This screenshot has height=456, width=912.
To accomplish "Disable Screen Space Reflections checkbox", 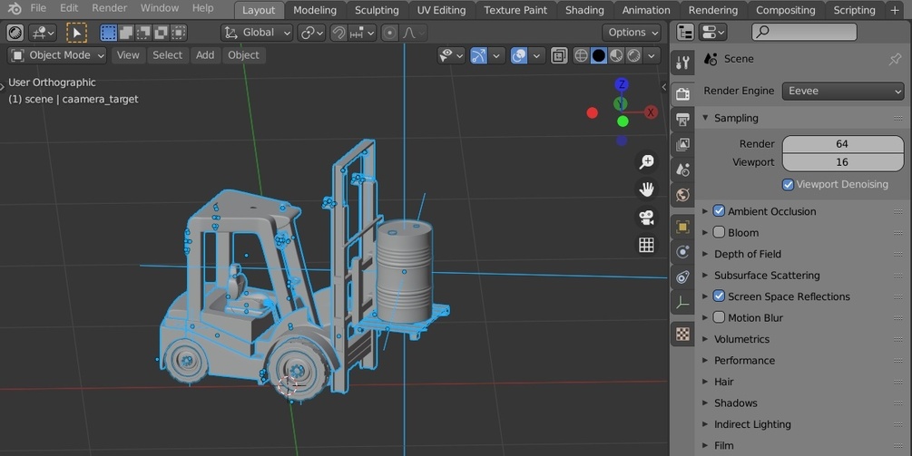I will tap(719, 296).
